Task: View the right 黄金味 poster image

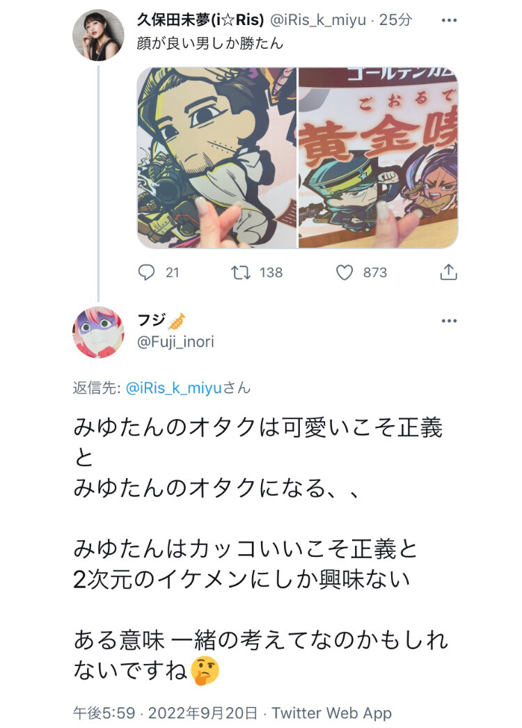Action: 378,158
